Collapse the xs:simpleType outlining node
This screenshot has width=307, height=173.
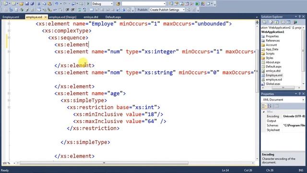9,100
